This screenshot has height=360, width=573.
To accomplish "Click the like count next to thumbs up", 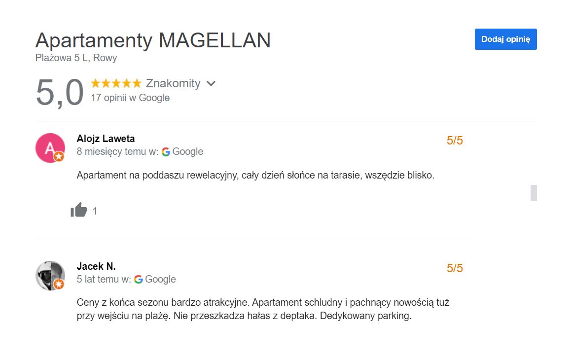I will tap(95, 211).
